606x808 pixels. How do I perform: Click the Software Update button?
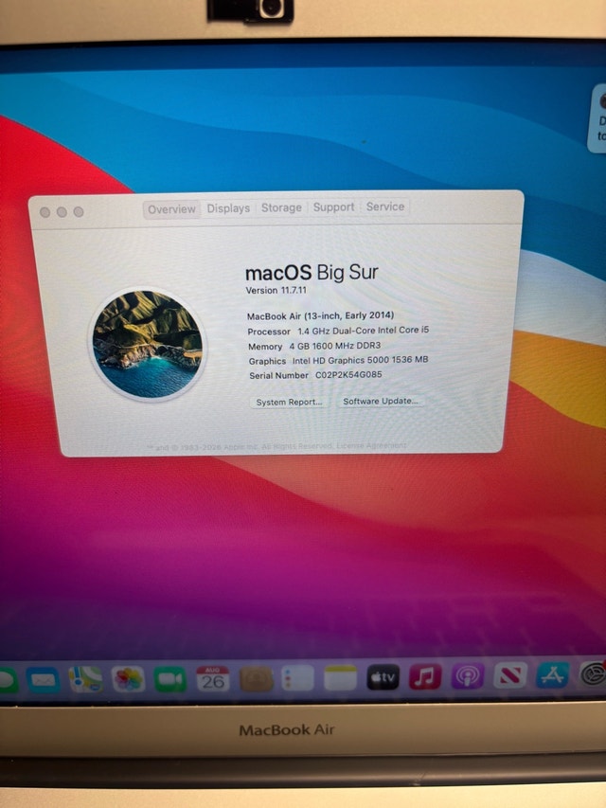(x=381, y=401)
